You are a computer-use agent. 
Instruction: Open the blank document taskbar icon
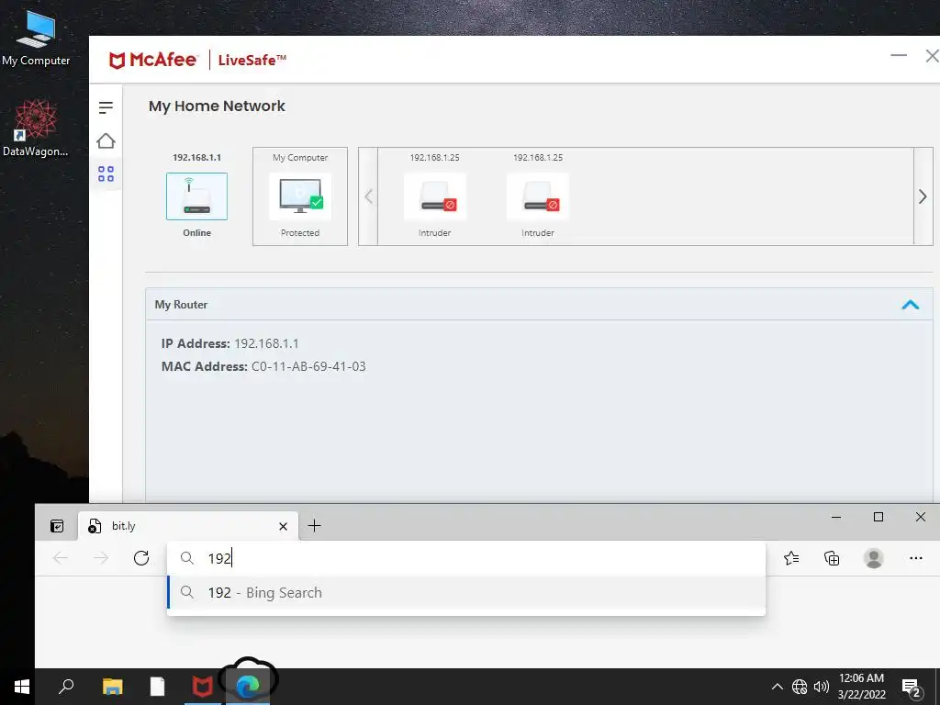pyautogui.click(x=157, y=687)
